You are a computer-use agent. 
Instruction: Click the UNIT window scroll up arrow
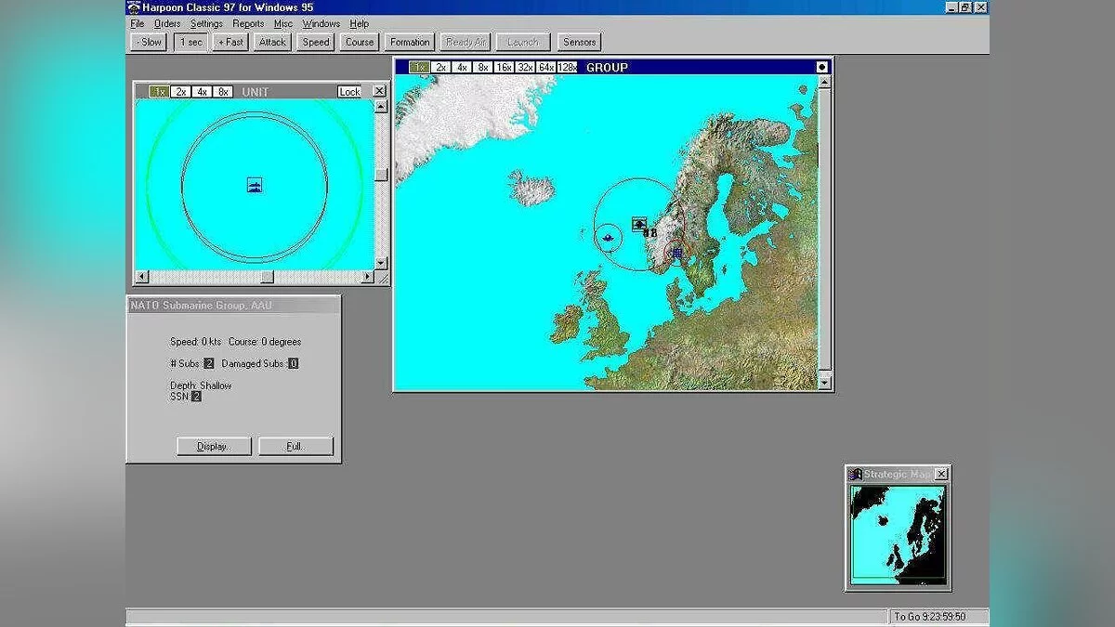(381, 106)
